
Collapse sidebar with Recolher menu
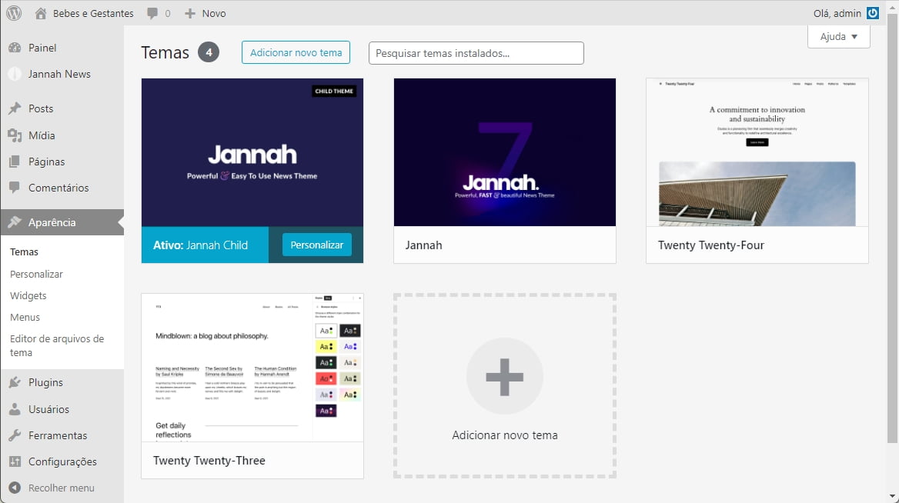pos(62,488)
